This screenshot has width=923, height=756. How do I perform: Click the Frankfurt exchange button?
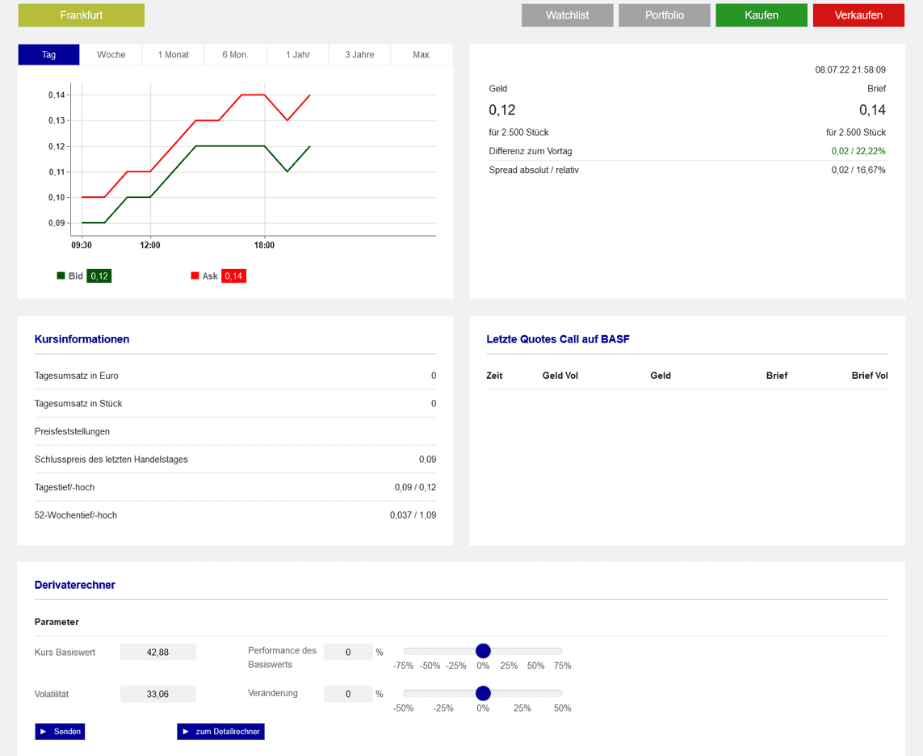81,15
